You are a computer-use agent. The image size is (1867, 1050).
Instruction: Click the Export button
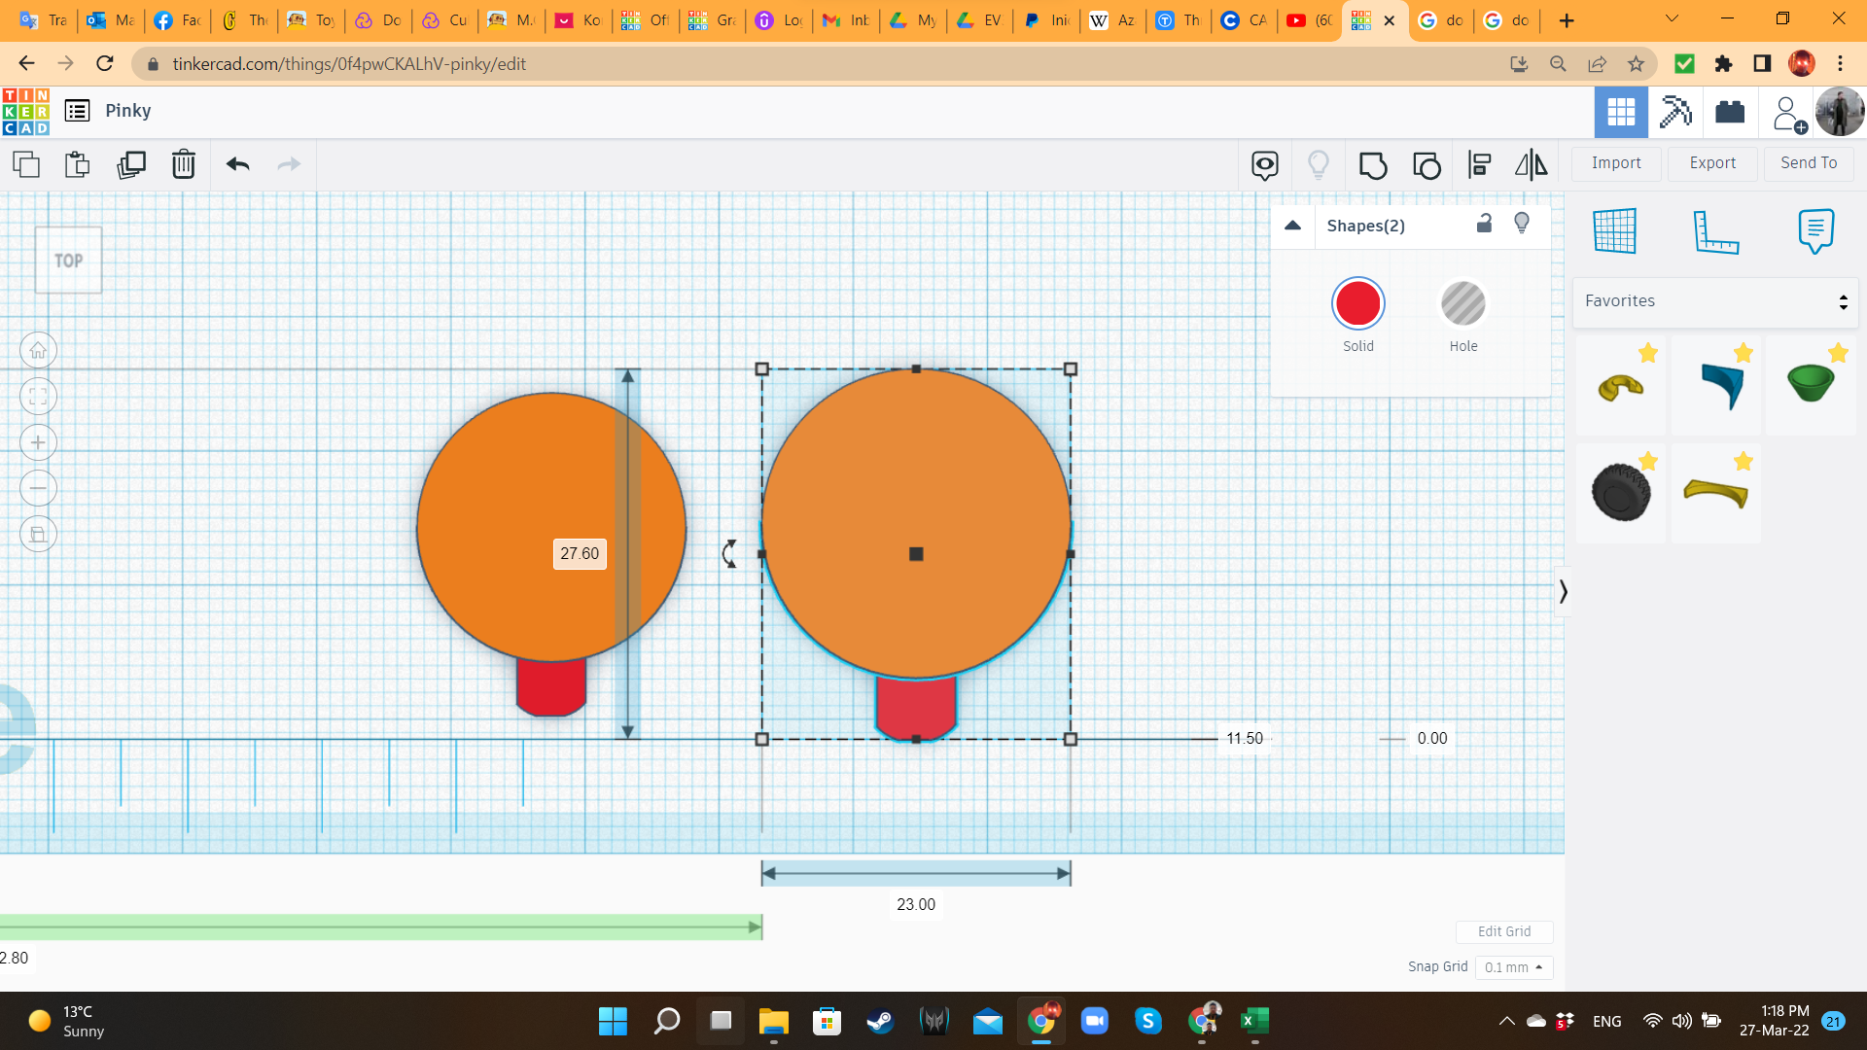[1712, 163]
